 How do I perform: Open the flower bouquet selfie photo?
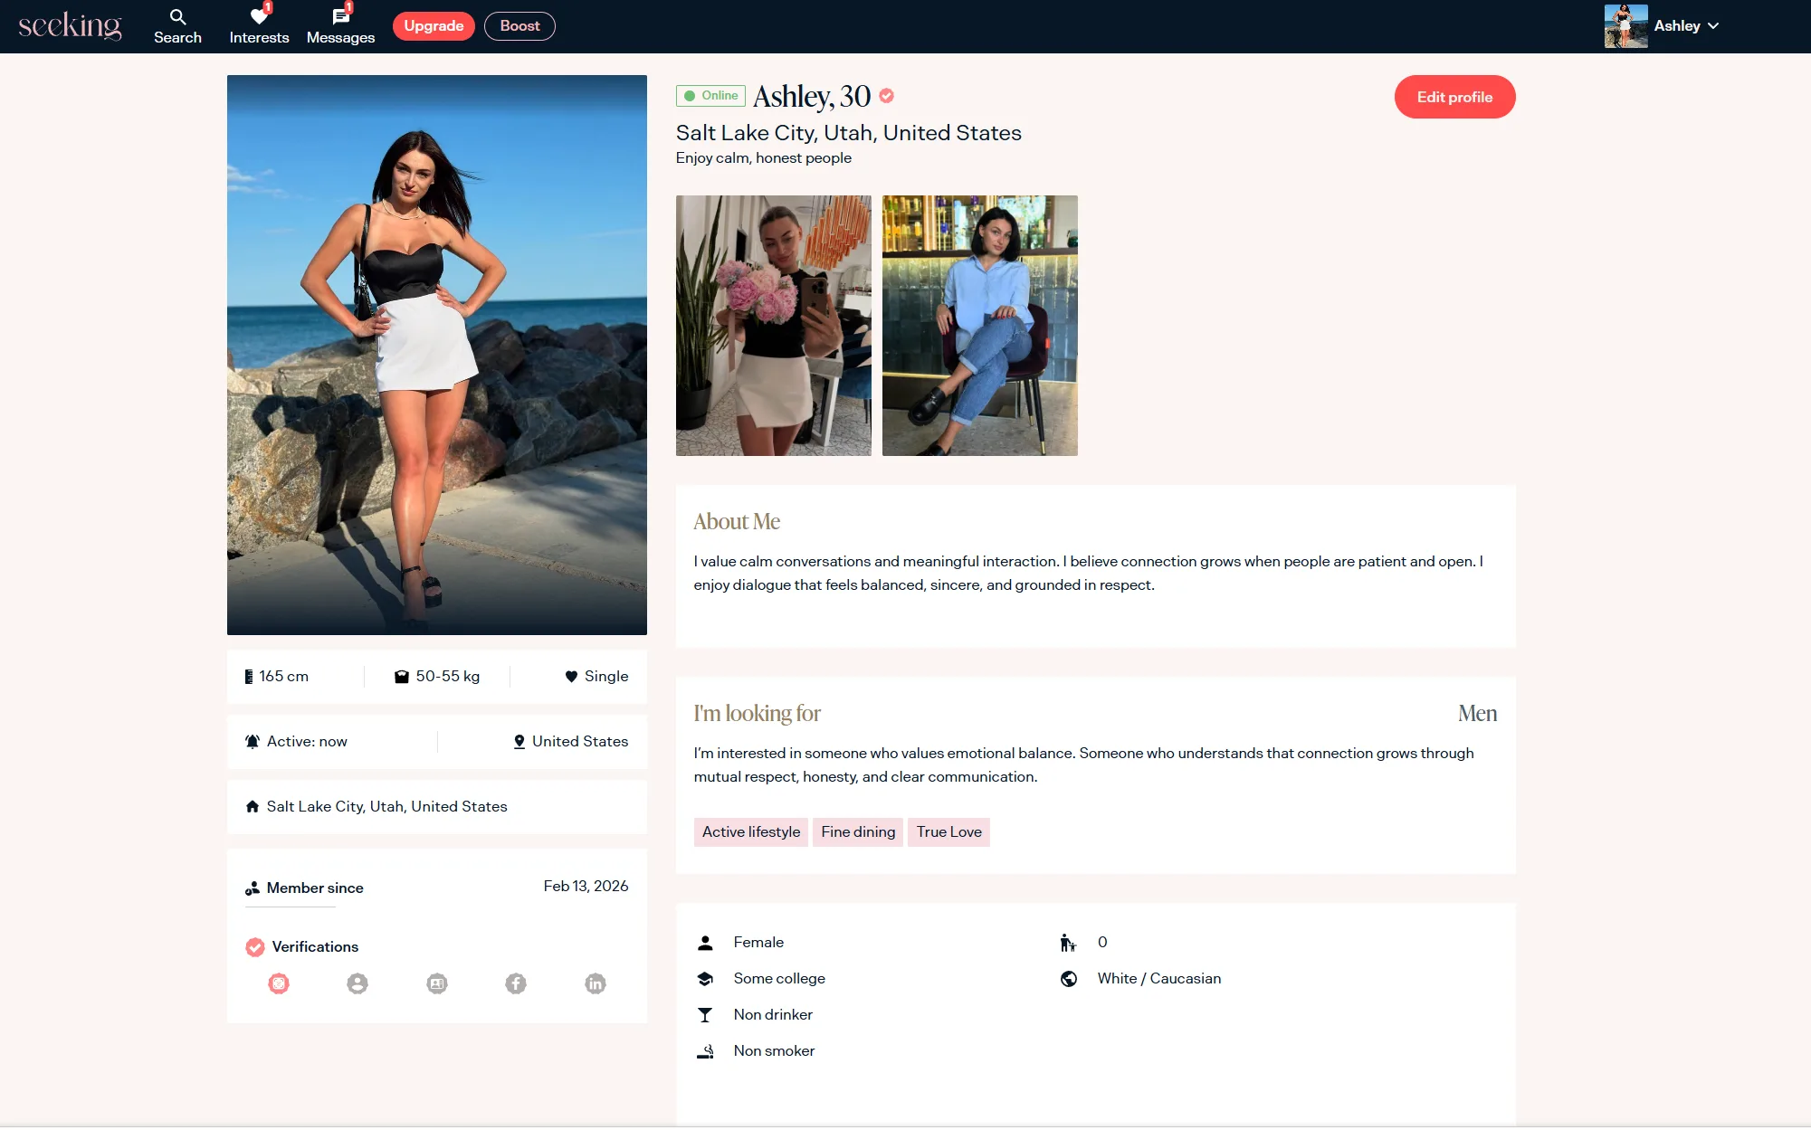774,326
